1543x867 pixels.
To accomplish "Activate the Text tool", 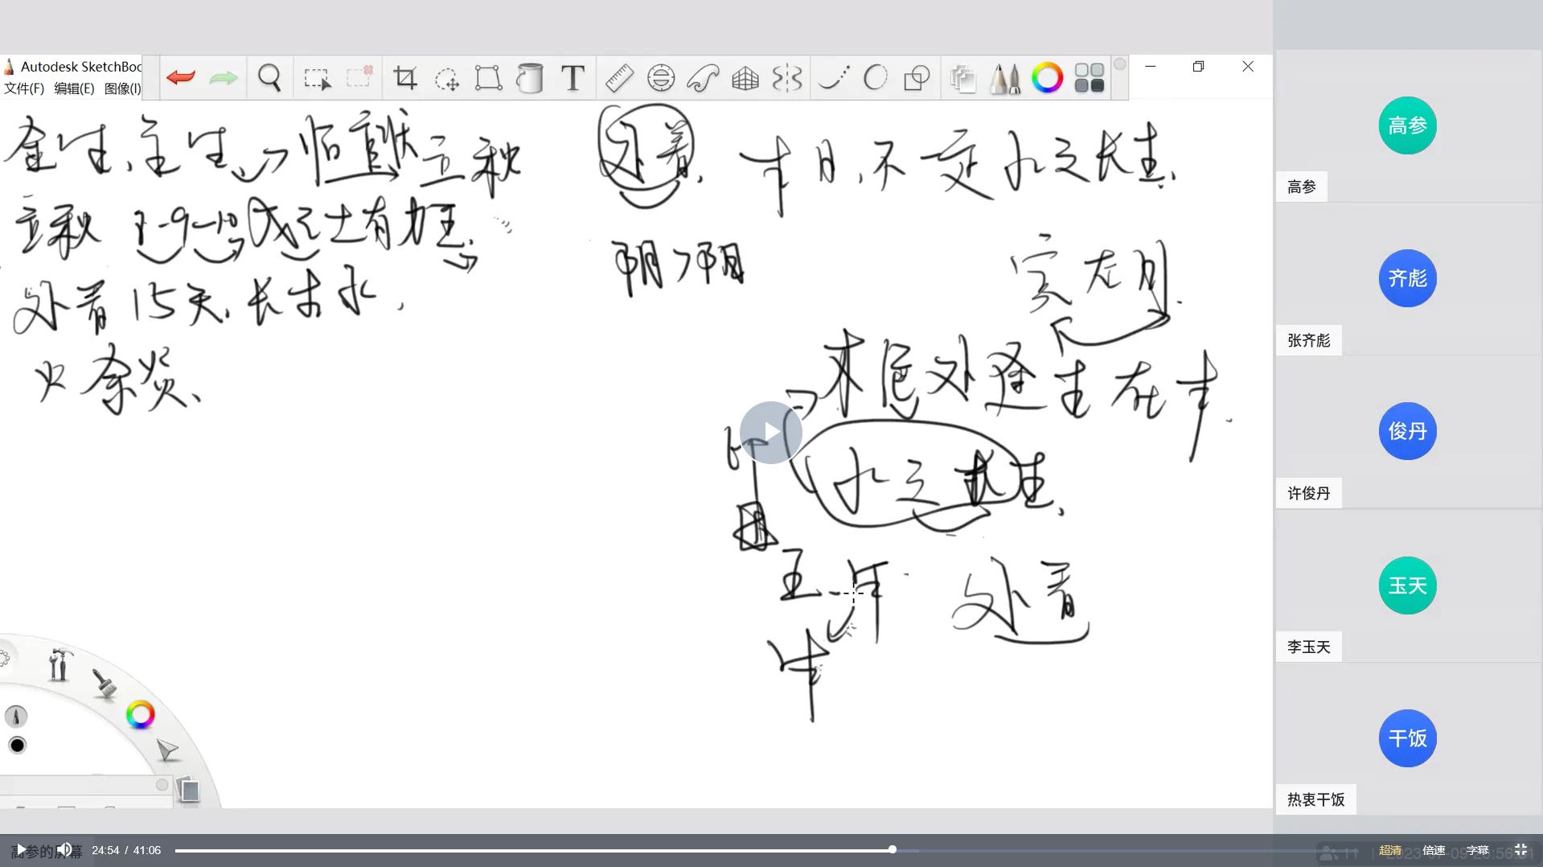I will [572, 78].
